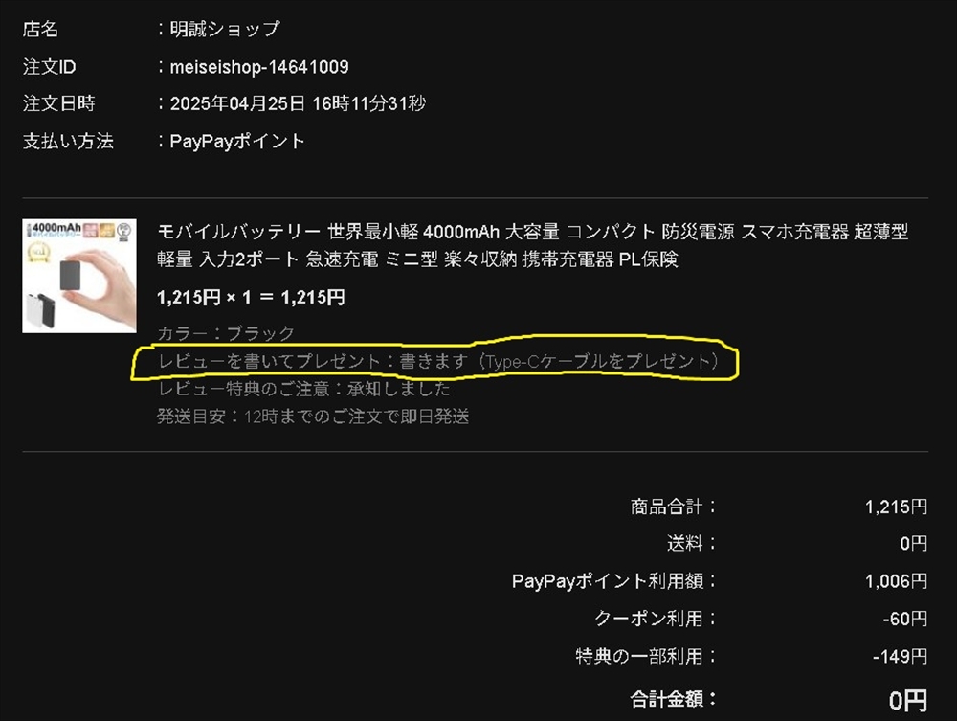
Task: Click the order ID meiseishop-14641009
Action: (259, 66)
